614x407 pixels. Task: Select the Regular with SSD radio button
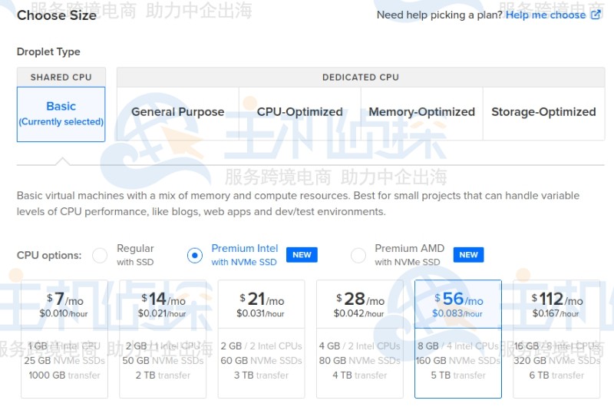100,256
